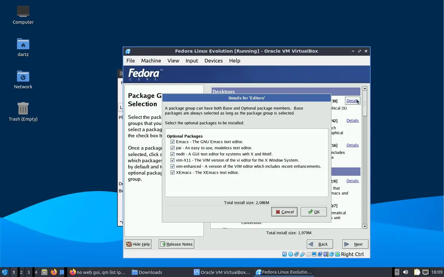Switch to the Oracle VM VirtualBox taskbar entry
Image resolution: width=444 pixels, height=277 pixels.
click(x=222, y=272)
